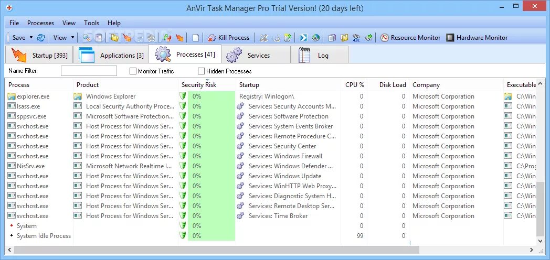Enable the Monitor Traffic checkbox
This screenshot has height=260, width=550.
(x=133, y=71)
